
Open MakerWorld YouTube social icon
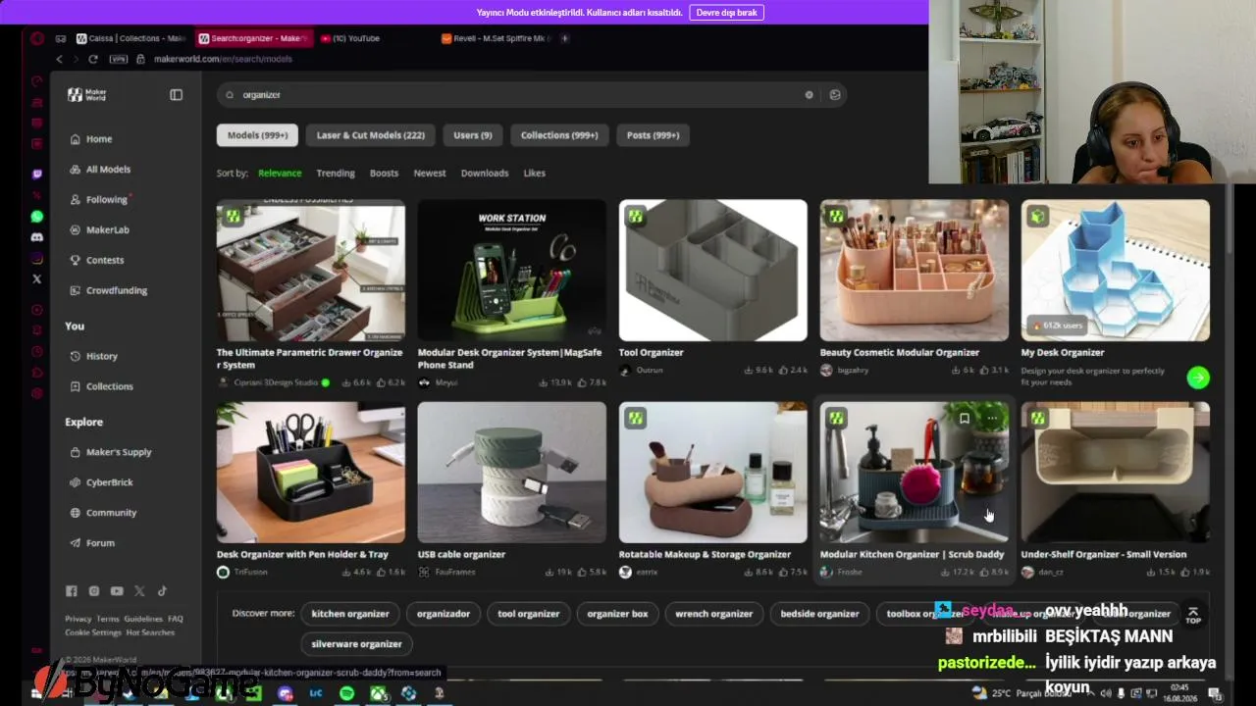117,591
